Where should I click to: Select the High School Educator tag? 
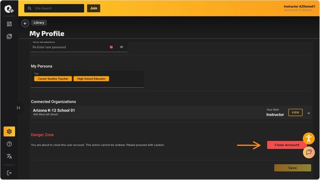pyautogui.click(x=91, y=79)
